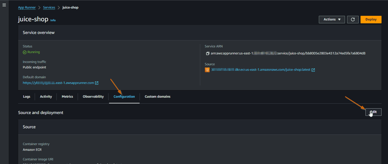The image size is (388, 164).
Task: Copy the Service ARN using copy icon
Action: pyautogui.click(x=207, y=54)
